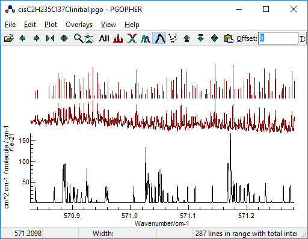This screenshot has width=308, height=239.
Task: Toggle the highlighted black lineshape curve button
Action: point(159,38)
